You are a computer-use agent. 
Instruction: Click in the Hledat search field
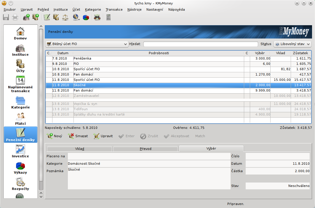pos(201,44)
